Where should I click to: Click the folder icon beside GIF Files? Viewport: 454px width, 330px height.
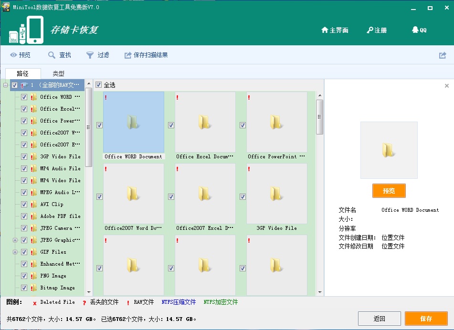33,252
